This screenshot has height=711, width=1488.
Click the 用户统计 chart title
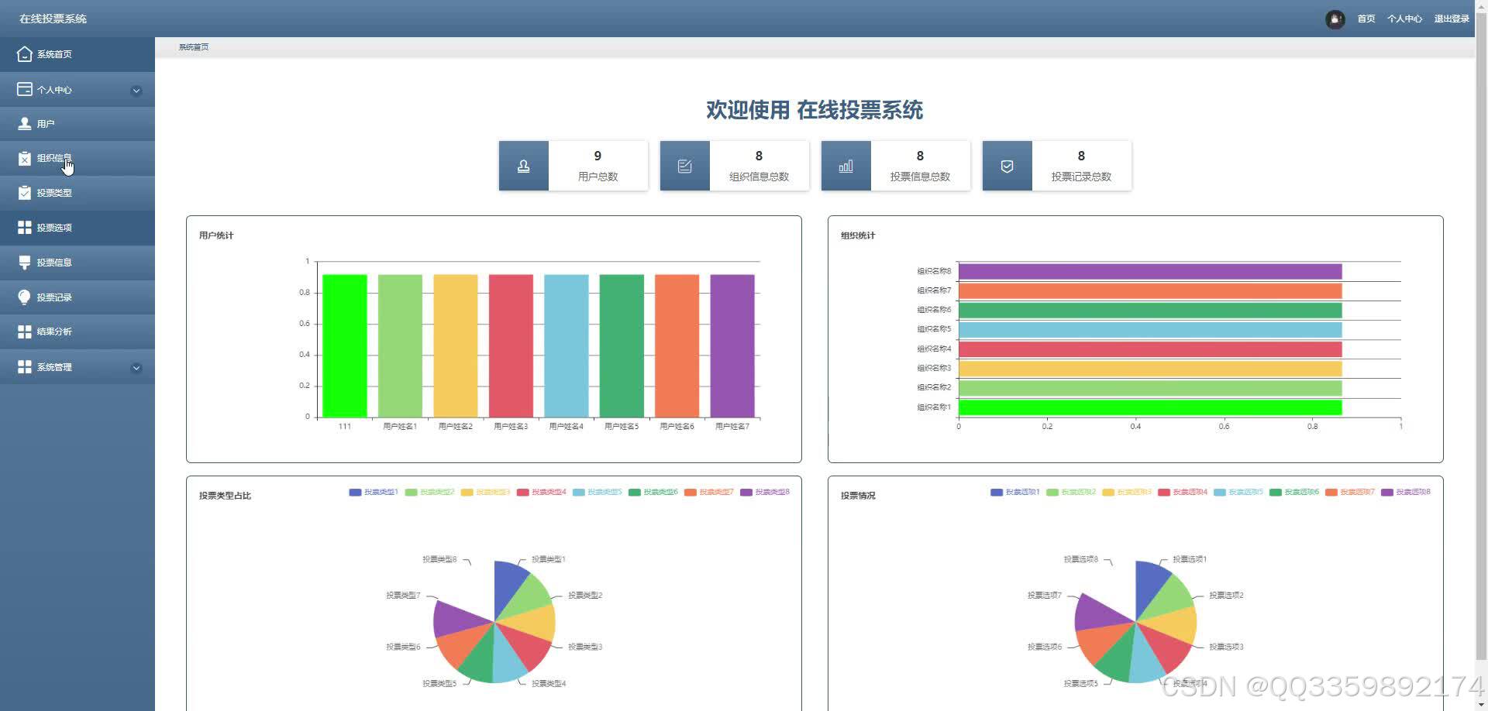tap(216, 235)
